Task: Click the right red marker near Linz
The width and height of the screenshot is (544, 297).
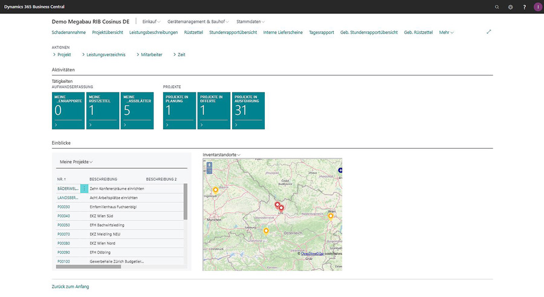Action: [281, 208]
